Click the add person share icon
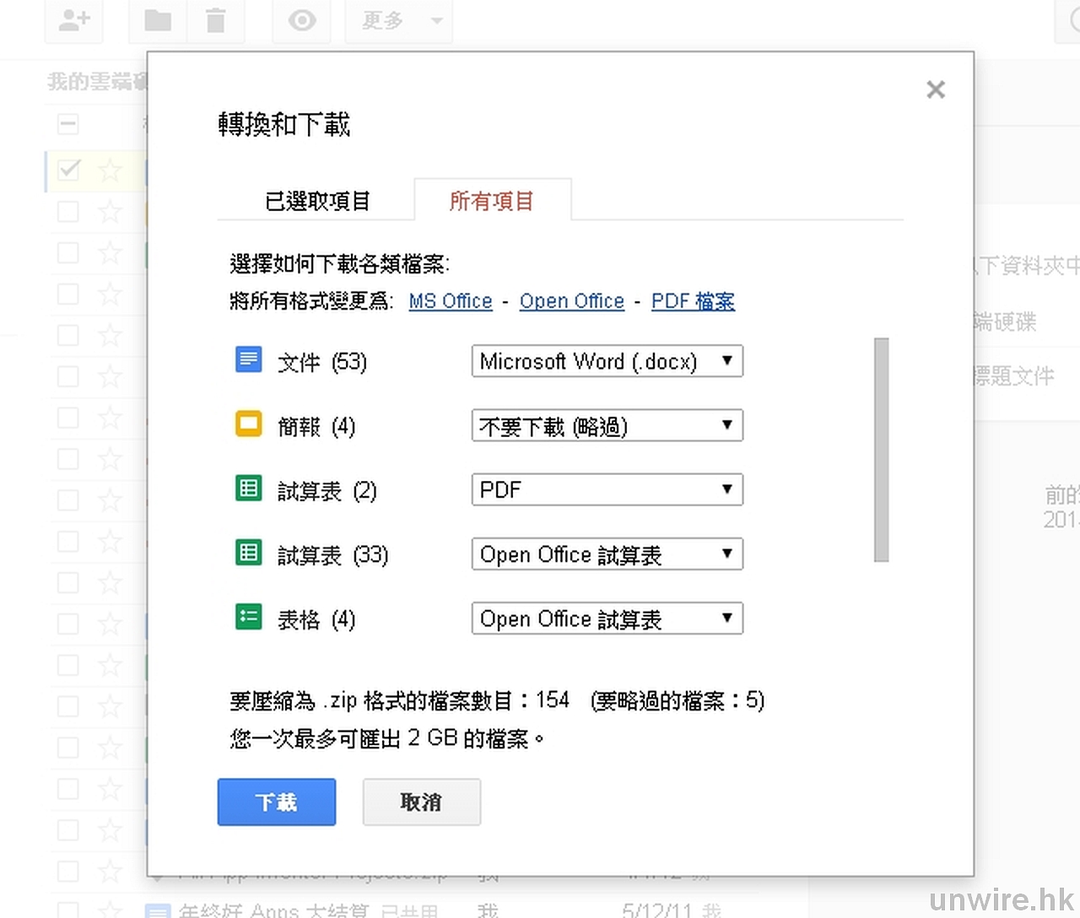 [74, 20]
